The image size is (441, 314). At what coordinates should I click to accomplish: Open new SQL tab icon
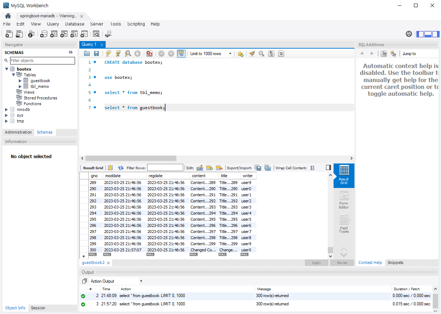tap(9, 34)
